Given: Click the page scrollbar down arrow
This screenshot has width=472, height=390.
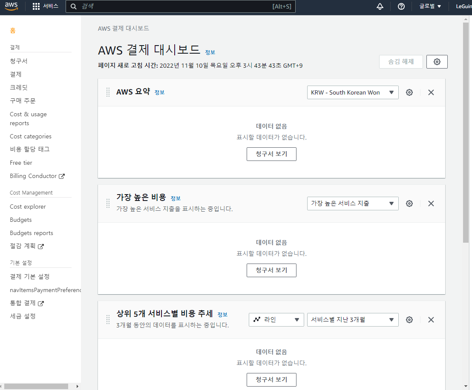Looking at the screenshot, I should [466, 387].
